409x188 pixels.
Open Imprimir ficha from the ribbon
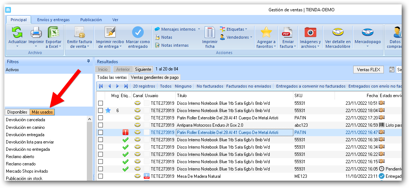(x=210, y=33)
